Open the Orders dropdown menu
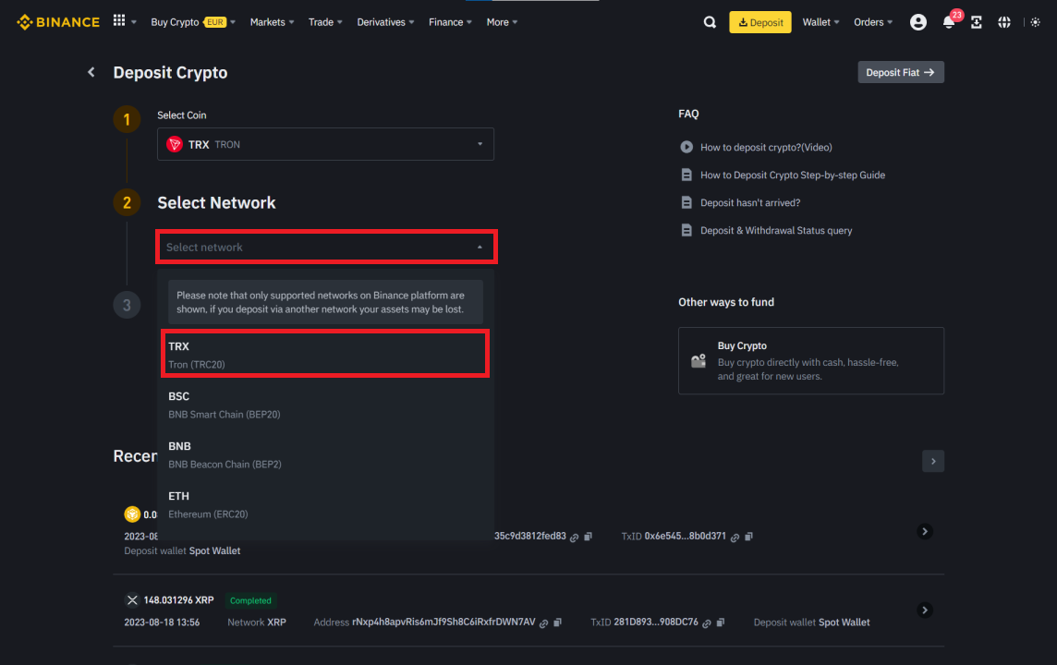1057x665 pixels. pyautogui.click(x=873, y=22)
